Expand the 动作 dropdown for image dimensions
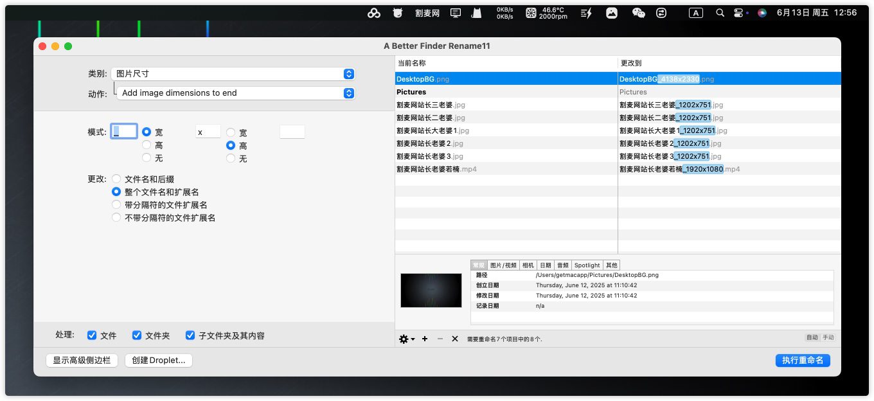 235,93
